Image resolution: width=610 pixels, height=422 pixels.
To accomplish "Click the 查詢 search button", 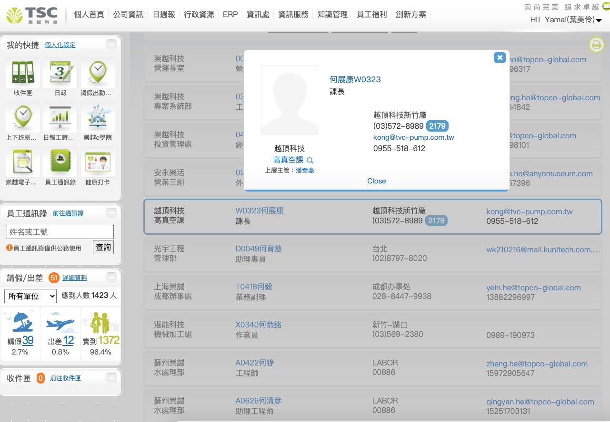I will point(103,247).
